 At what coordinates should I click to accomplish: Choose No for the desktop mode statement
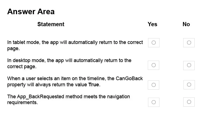point(189,65)
